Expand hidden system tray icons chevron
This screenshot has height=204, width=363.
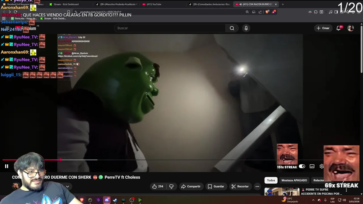click(x=313, y=200)
